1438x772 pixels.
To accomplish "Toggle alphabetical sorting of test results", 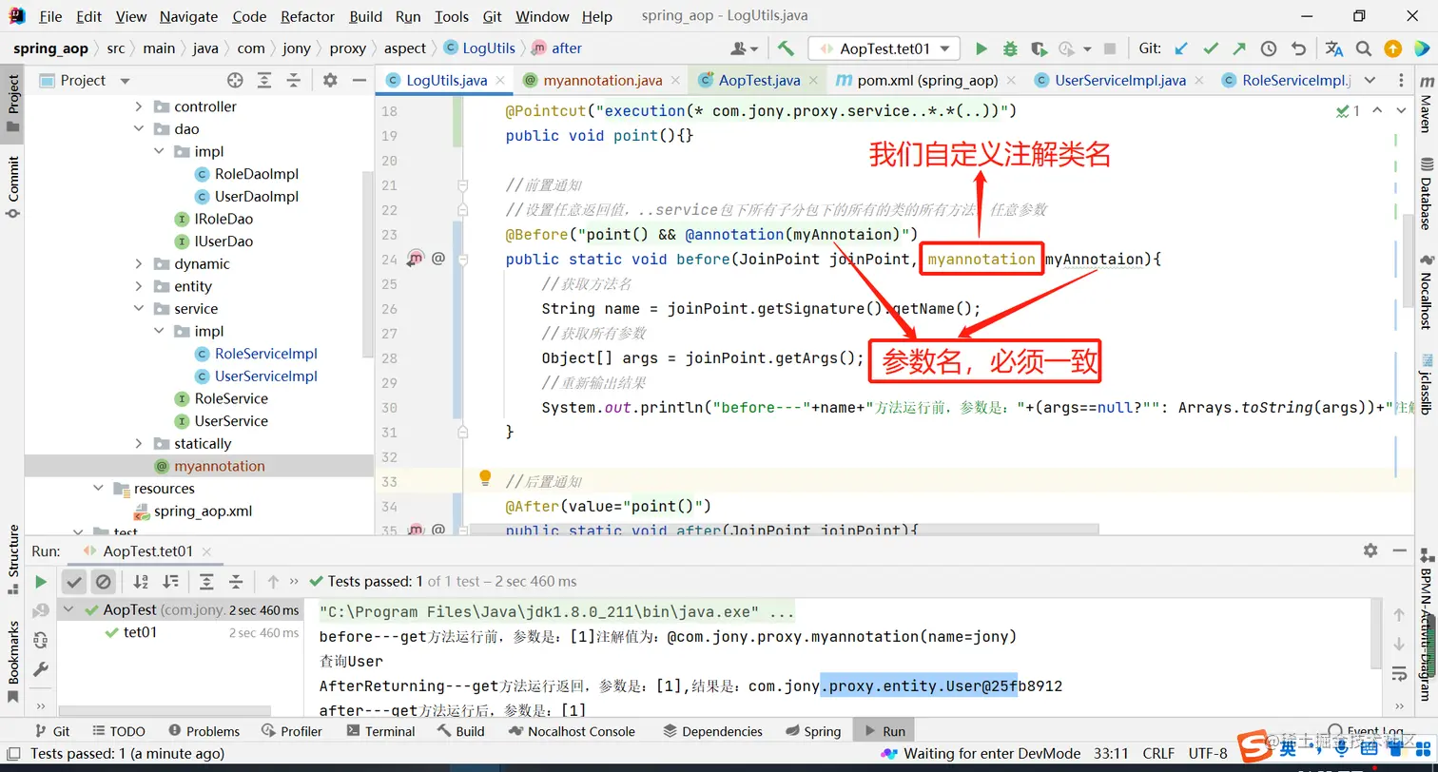I will coord(141,581).
